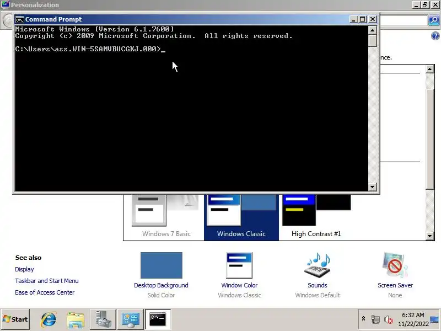The height and width of the screenshot is (331, 441).
Task: Open Window Color settings icon
Action: [239, 265]
